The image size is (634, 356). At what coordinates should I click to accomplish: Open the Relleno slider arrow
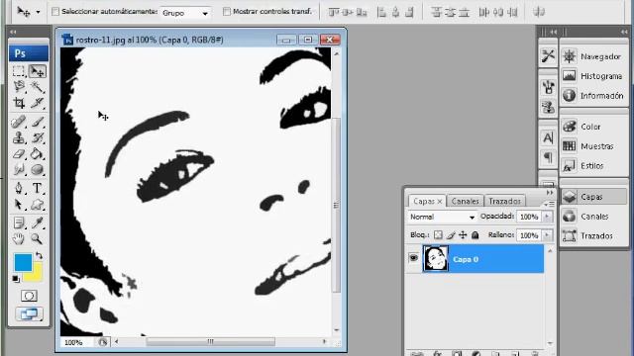547,235
